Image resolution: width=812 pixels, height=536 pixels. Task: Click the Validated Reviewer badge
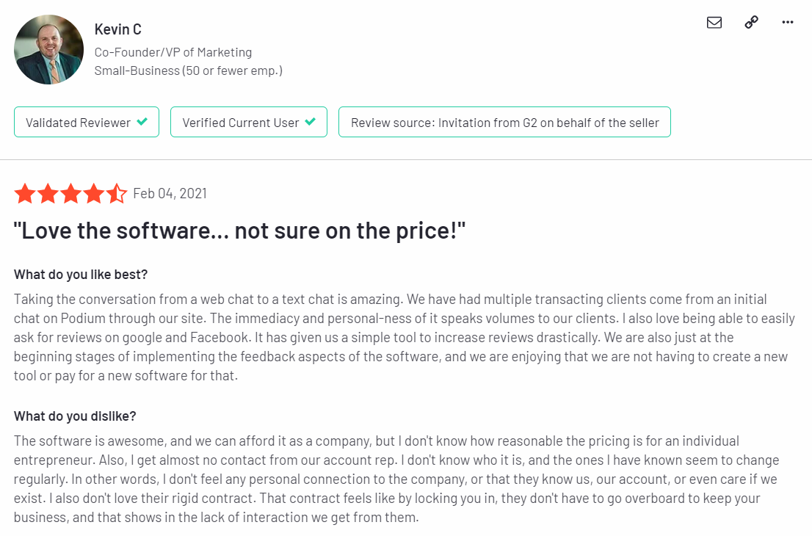click(x=87, y=122)
